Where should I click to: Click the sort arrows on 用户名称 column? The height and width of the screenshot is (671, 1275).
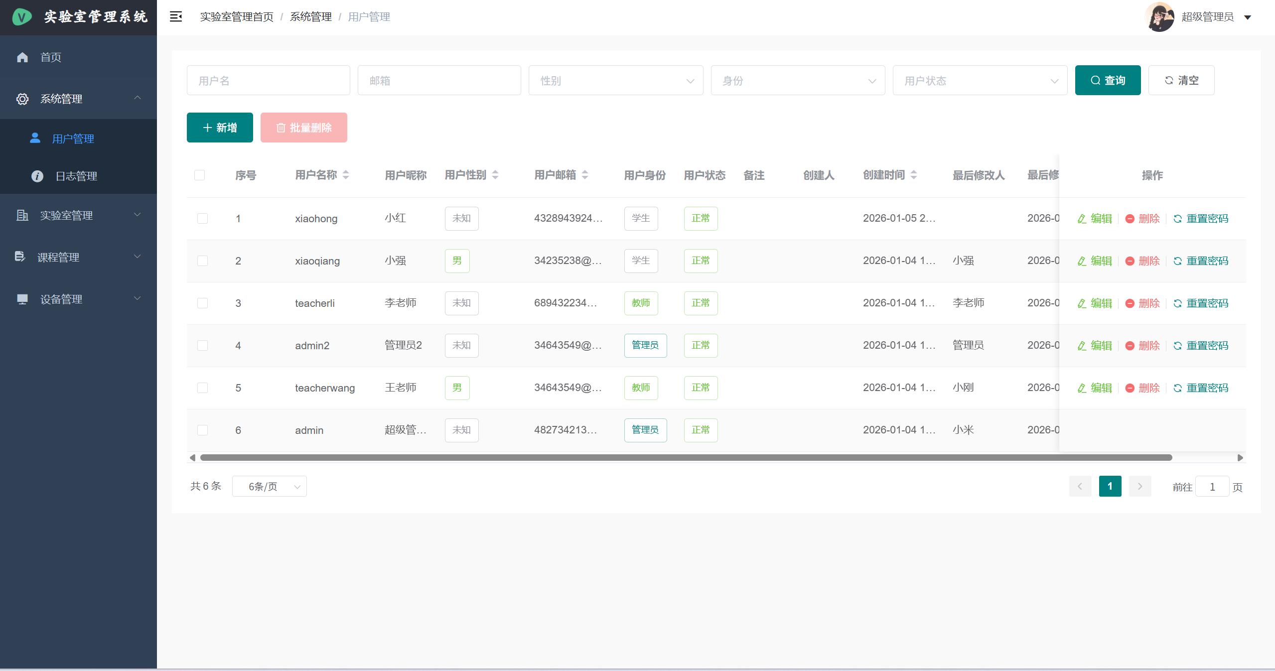[x=346, y=175]
